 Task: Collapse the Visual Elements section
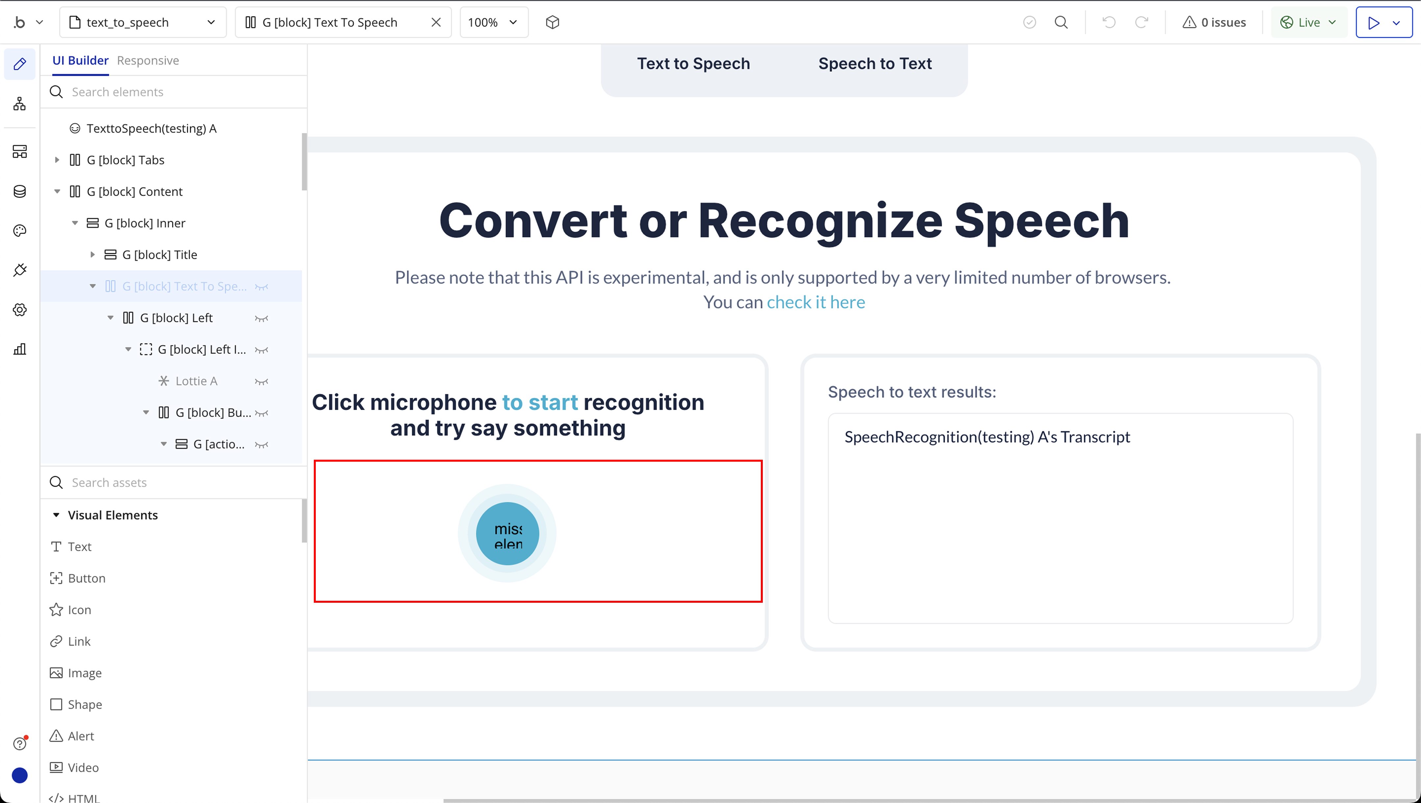(56, 515)
